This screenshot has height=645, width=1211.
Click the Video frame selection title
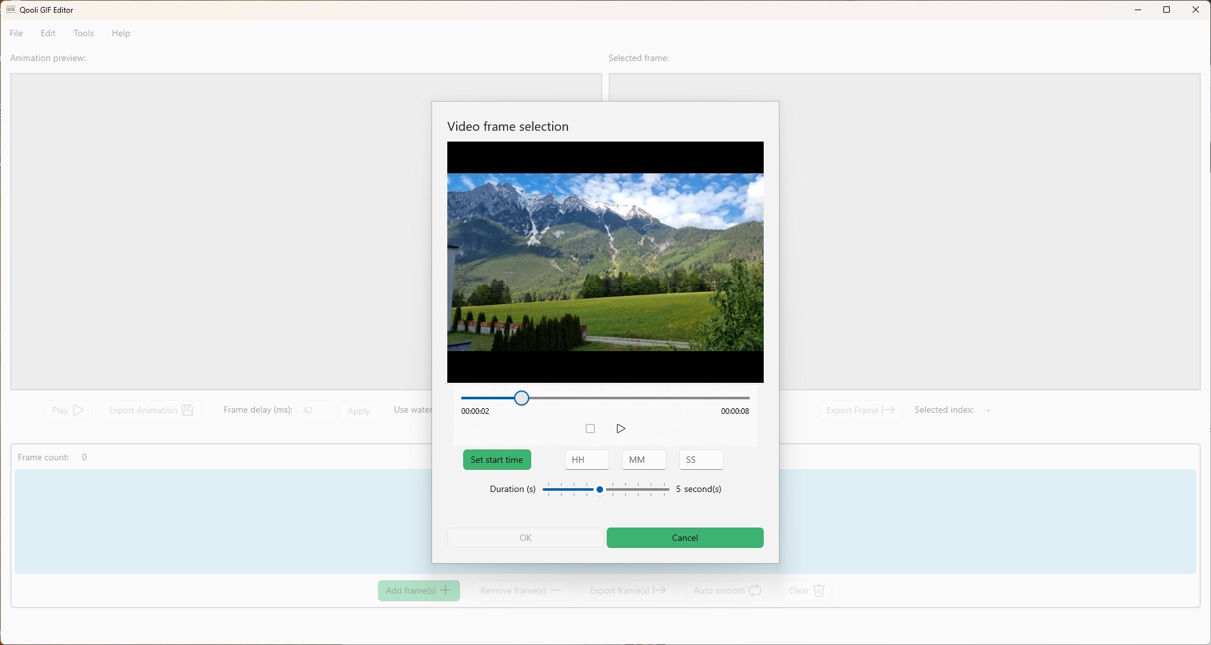508,126
